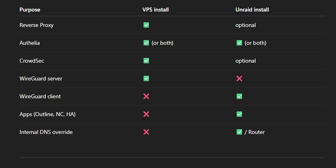Image resolution: width=336 pixels, height=168 pixels.
Task: Click the VPS install column header
Action: tap(156, 10)
